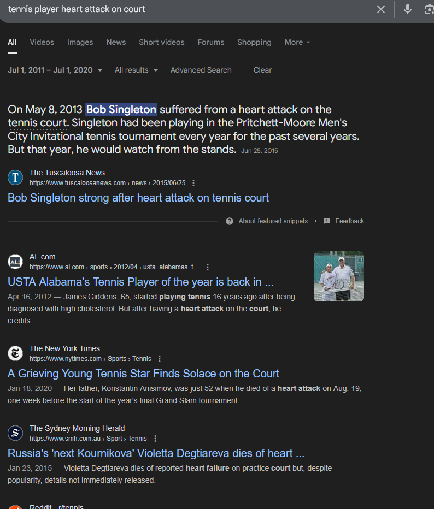Click the About featured snippets question icon
The height and width of the screenshot is (509, 434).
coord(230,221)
